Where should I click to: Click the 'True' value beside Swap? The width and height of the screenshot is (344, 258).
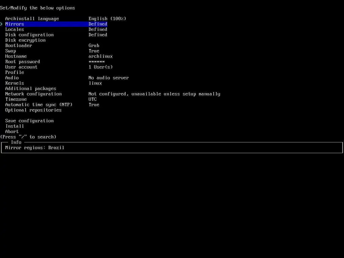click(x=94, y=51)
